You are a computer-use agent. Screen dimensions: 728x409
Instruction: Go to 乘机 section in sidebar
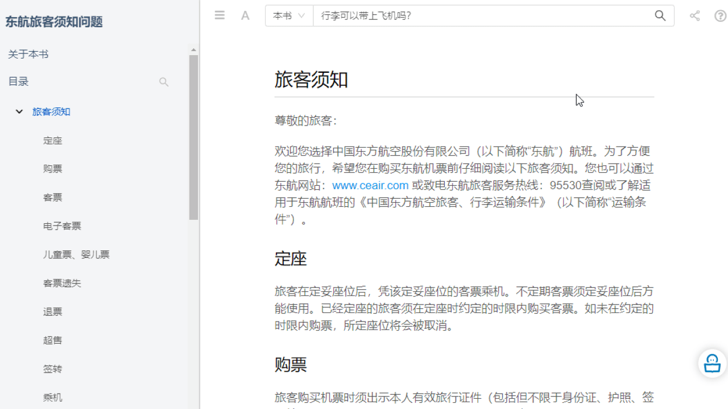point(52,397)
